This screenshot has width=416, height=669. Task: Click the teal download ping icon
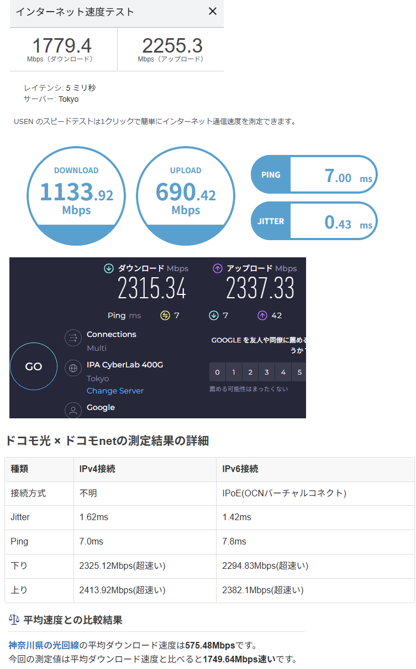point(213,315)
